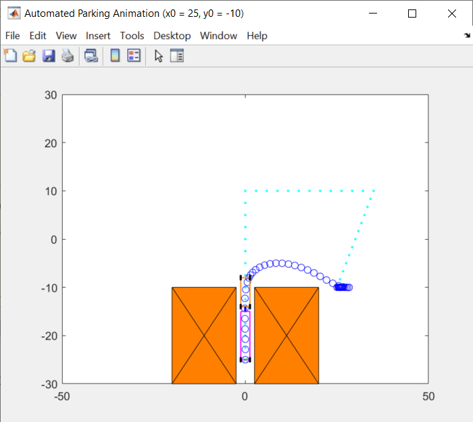Open the View menu

[66, 36]
